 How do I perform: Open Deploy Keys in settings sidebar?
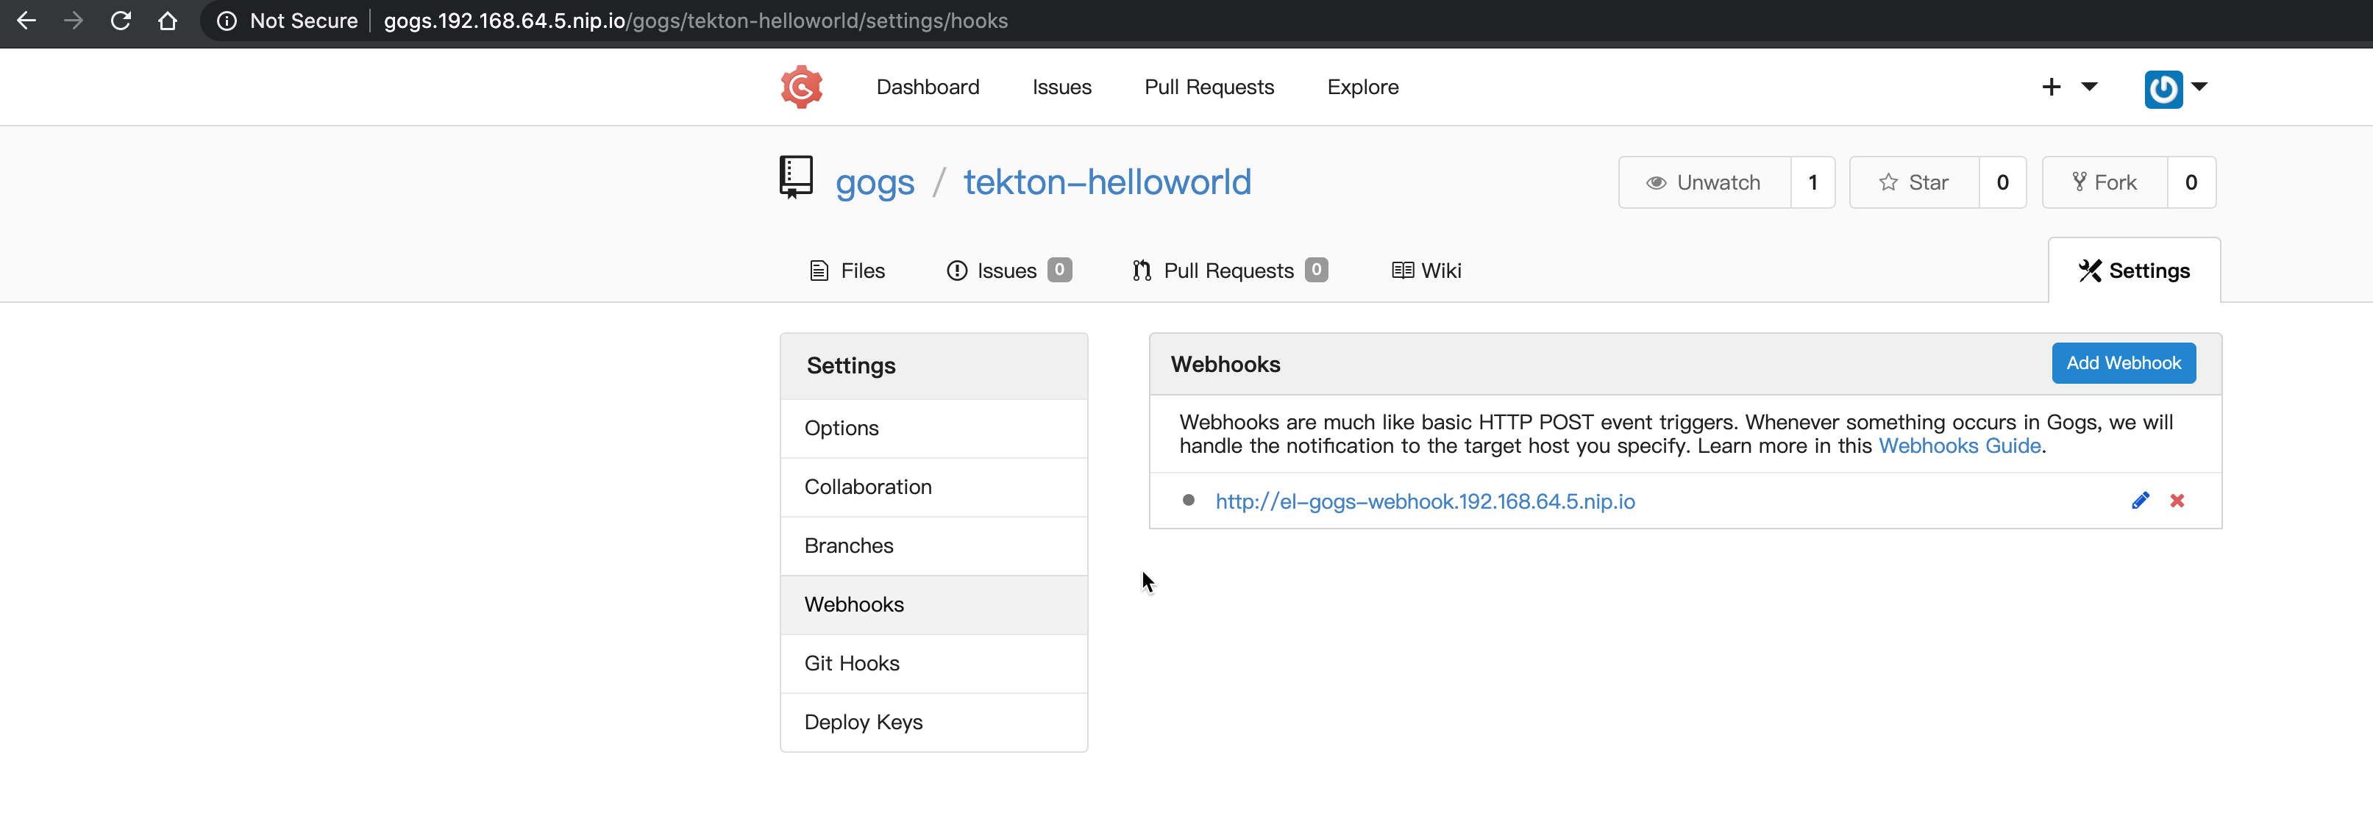(x=934, y=723)
